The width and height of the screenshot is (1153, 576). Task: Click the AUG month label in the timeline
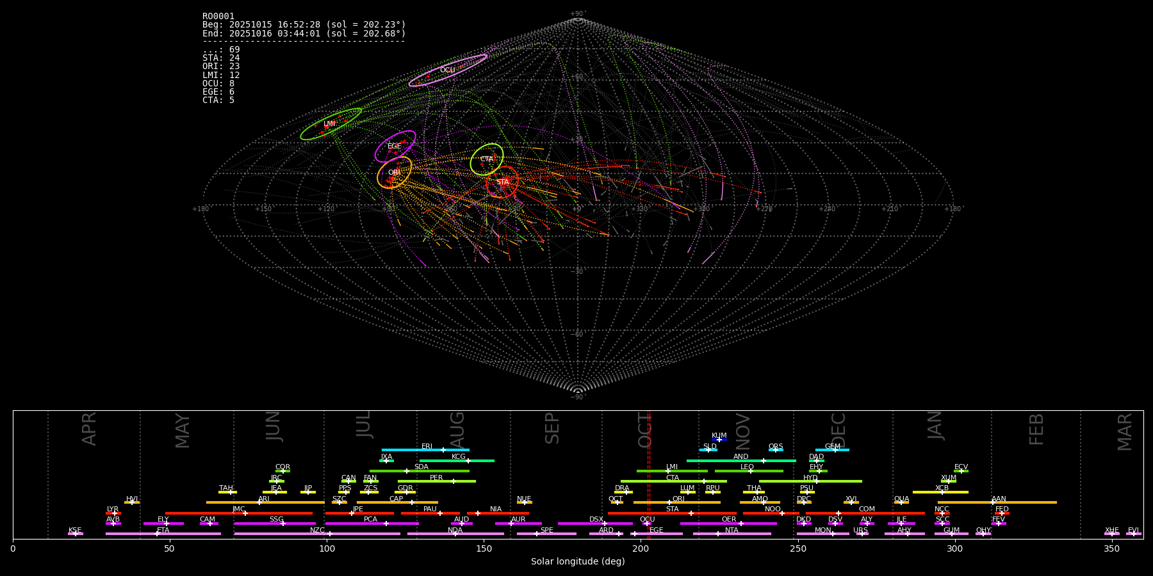[x=457, y=429]
